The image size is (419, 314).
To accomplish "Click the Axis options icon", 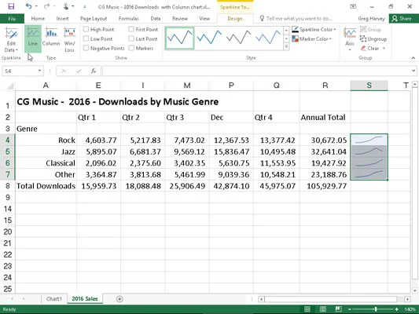I will 350,38.
